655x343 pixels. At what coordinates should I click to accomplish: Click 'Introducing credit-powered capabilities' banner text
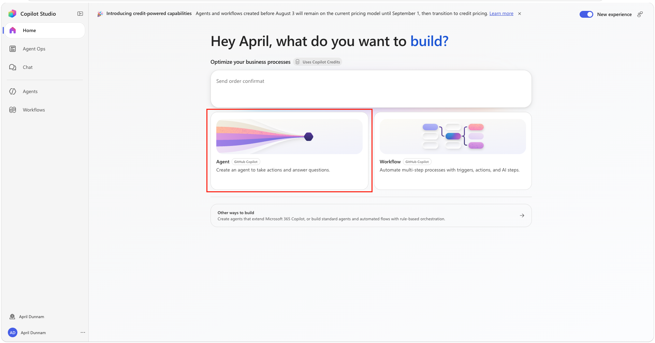coord(149,14)
